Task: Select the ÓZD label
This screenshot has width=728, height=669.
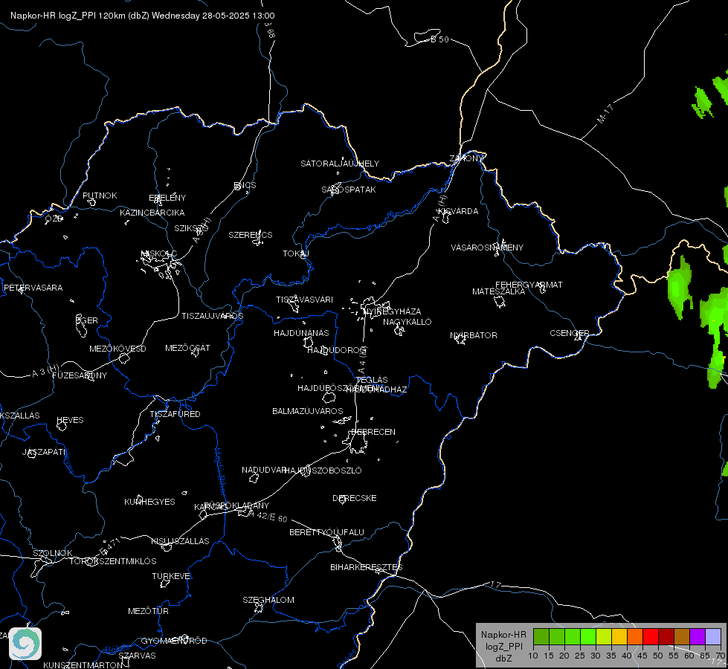Action: coord(54,219)
